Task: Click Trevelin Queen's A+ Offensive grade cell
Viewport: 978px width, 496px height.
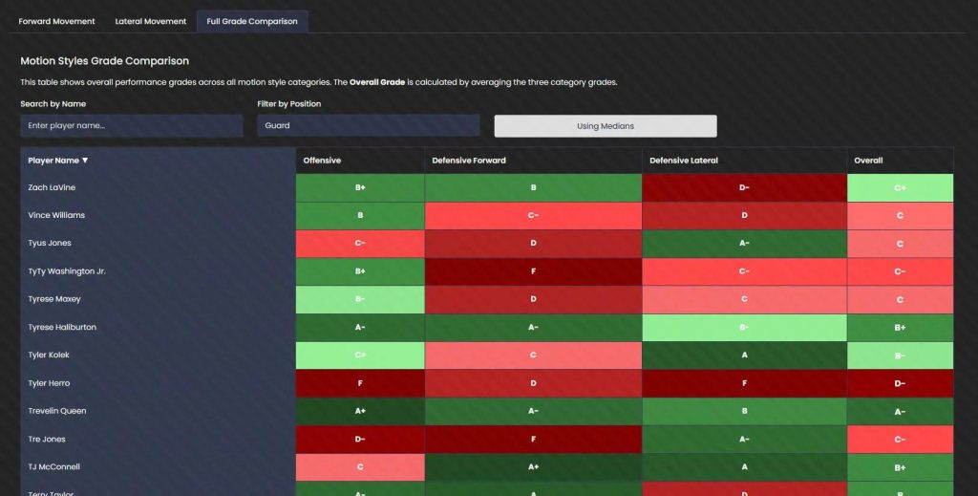Action: (x=360, y=411)
